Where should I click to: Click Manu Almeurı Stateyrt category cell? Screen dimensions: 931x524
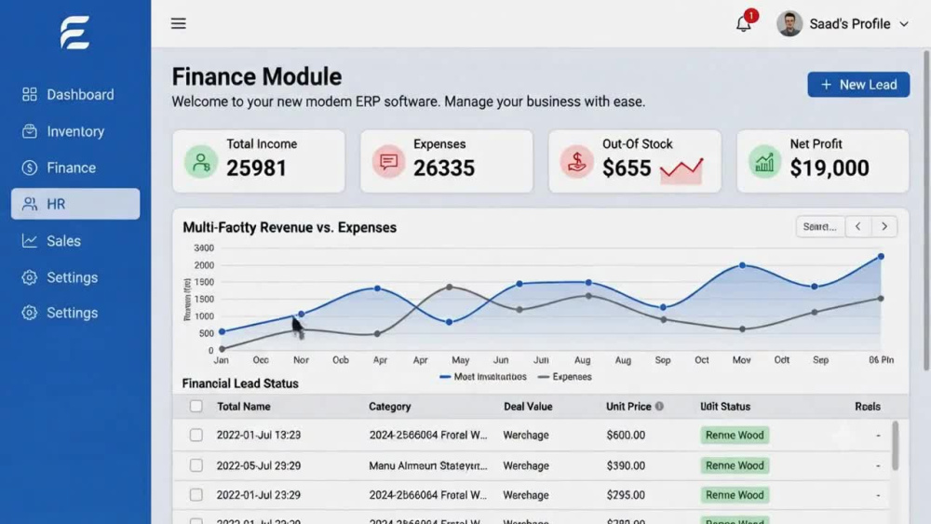[x=428, y=465]
